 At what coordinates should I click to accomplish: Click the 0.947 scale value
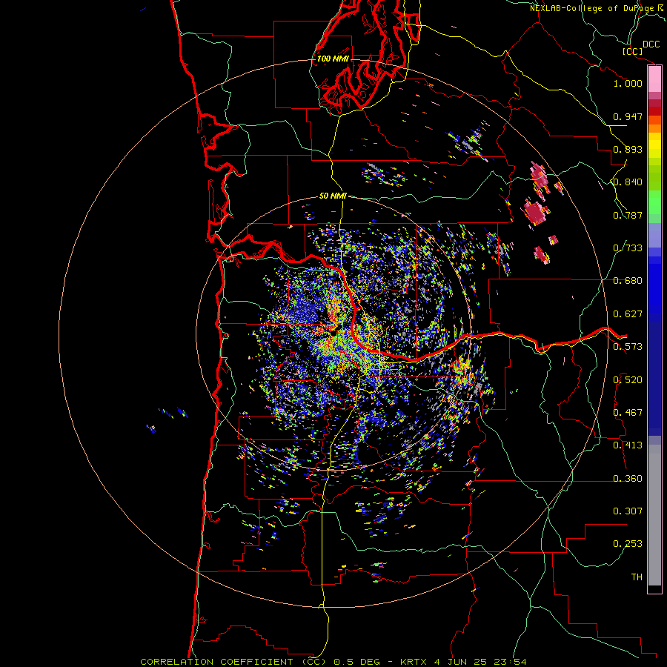pyautogui.click(x=628, y=116)
